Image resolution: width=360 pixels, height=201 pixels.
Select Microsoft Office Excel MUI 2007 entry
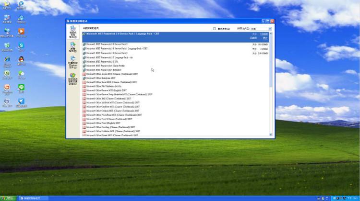176,82
